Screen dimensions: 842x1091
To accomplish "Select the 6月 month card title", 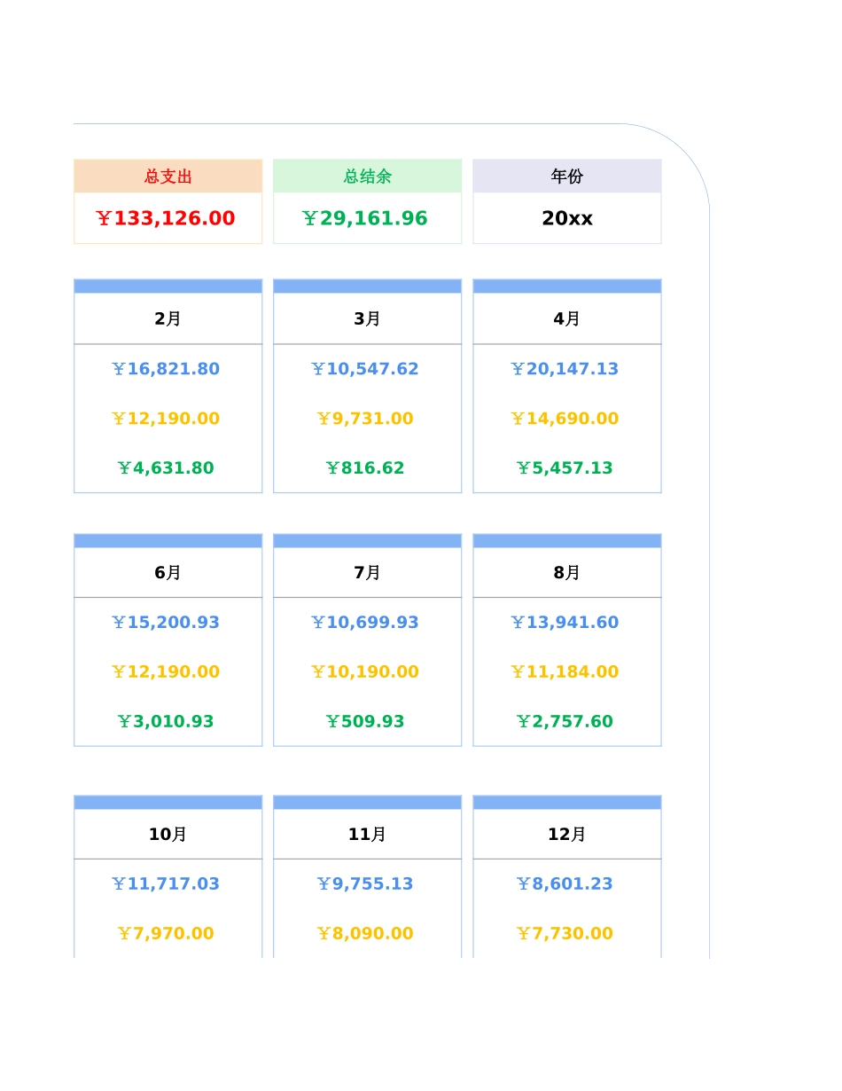I will (168, 573).
